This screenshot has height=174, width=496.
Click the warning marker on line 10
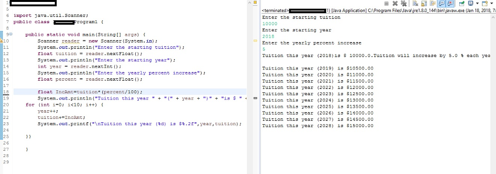(1, 41)
